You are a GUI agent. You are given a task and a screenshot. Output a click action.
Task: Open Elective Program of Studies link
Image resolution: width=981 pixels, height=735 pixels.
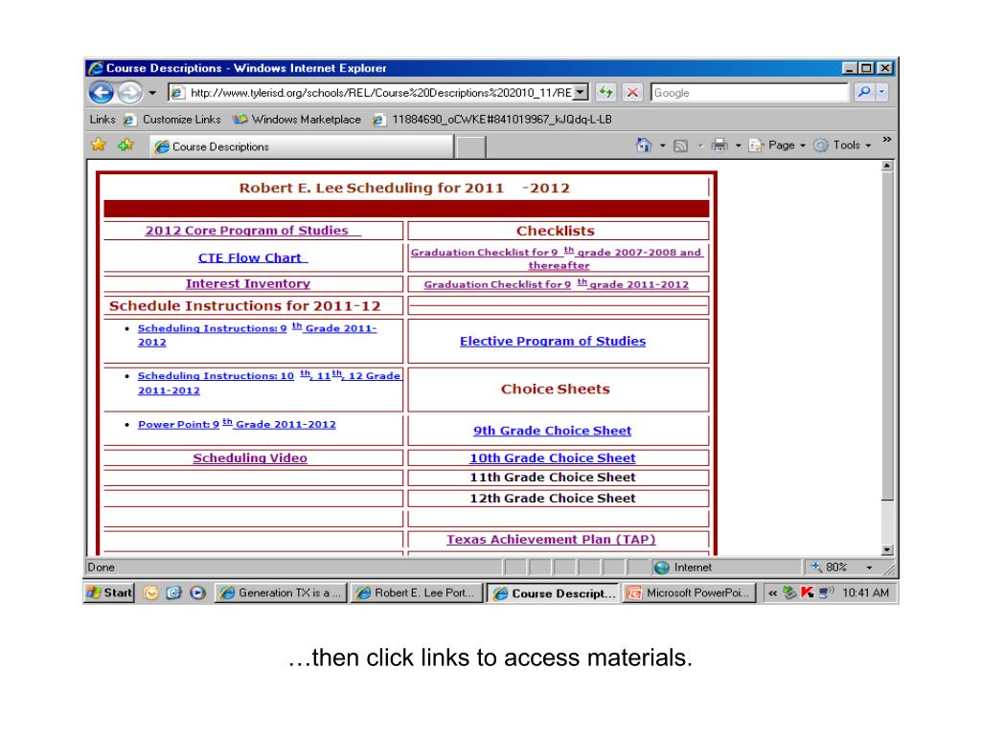coord(553,342)
